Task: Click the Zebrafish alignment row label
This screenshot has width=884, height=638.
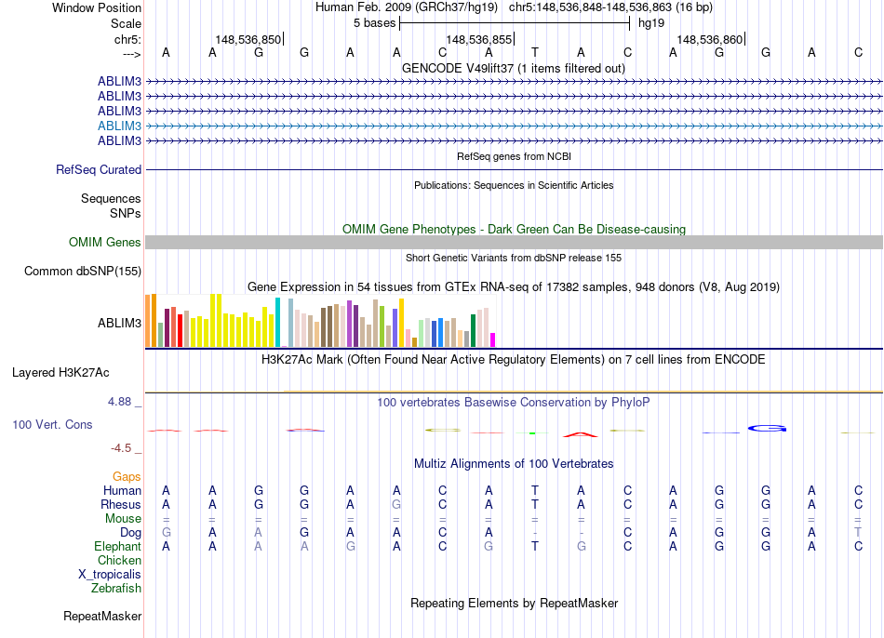Action: pos(116,588)
